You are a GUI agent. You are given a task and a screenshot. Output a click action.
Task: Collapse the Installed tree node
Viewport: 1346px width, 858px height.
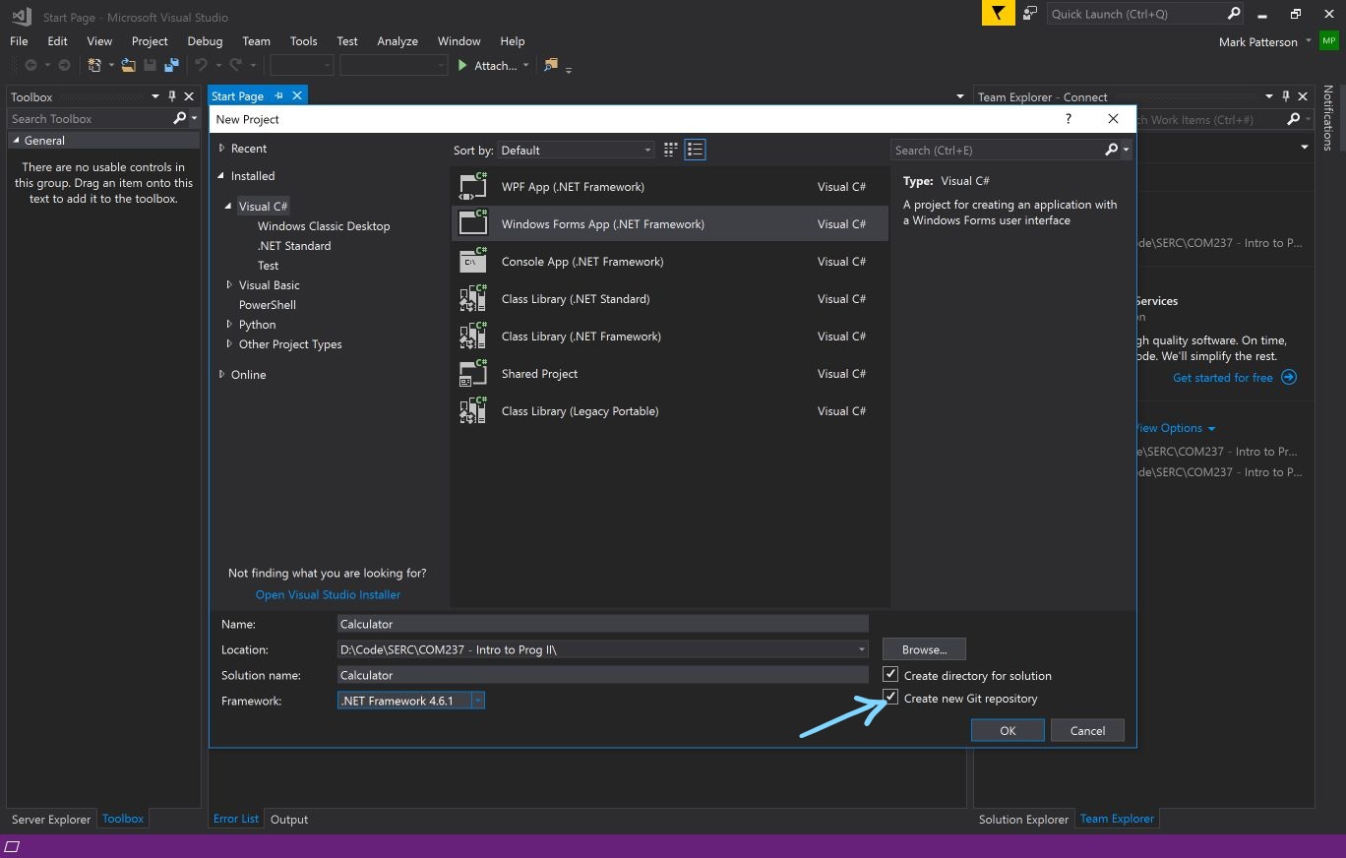coord(222,175)
